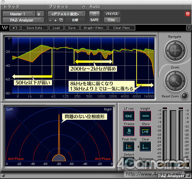The width and height of the screenshot is (192, 179).
Task: Click the Save toolbar button
Action: coord(72,28)
